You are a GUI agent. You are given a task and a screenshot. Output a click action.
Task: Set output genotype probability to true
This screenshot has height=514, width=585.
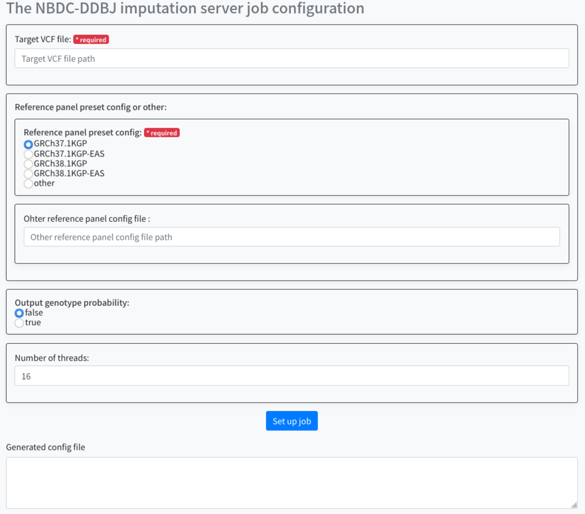click(x=19, y=323)
